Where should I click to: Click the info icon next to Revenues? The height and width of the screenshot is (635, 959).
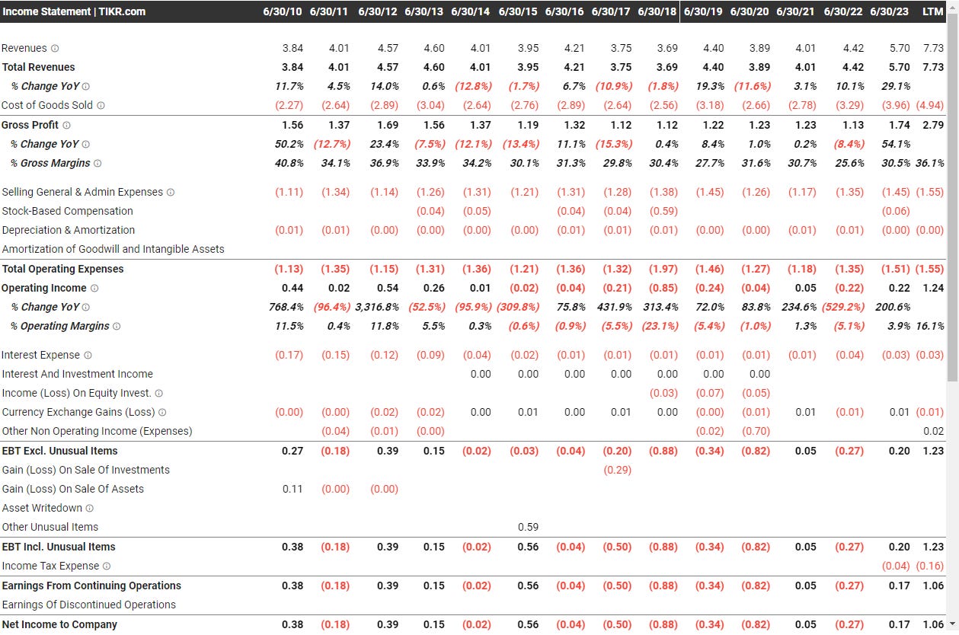click(55, 49)
